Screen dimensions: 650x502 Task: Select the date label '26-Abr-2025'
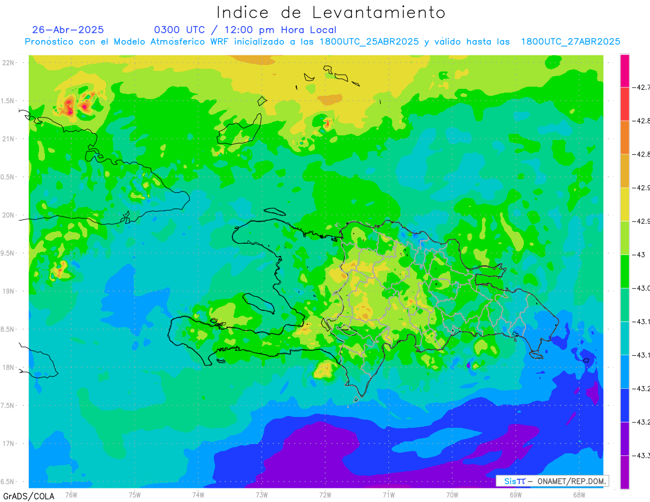68,30
